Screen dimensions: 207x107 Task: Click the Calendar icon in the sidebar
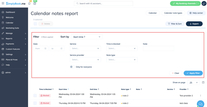coord(3,23)
